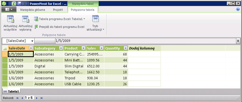Click the window resize grip in status bar
This screenshot has width=242, height=102.
(x=238, y=98)
